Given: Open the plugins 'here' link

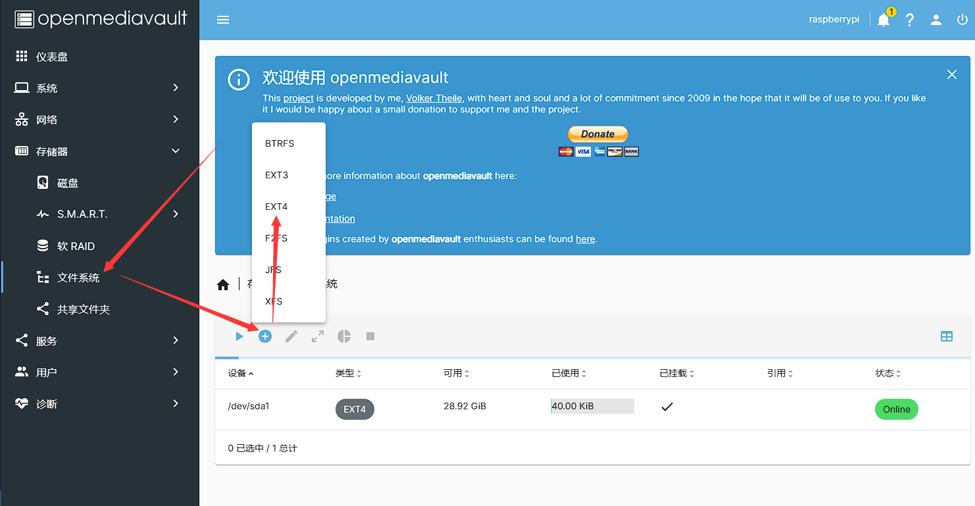Looking at the screenshot, I should (x=586, y=239).
